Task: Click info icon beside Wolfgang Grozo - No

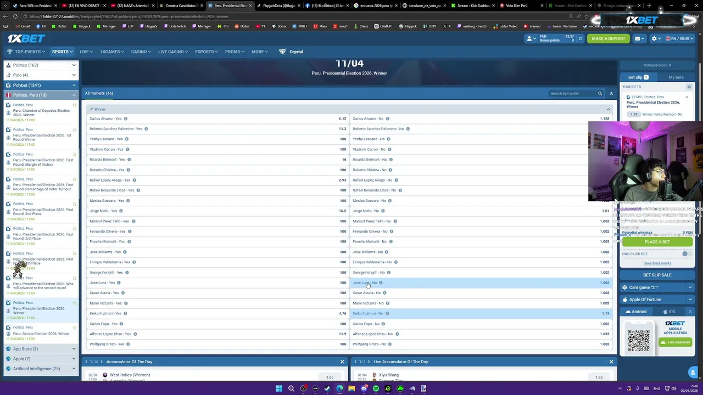Action: 389,344
